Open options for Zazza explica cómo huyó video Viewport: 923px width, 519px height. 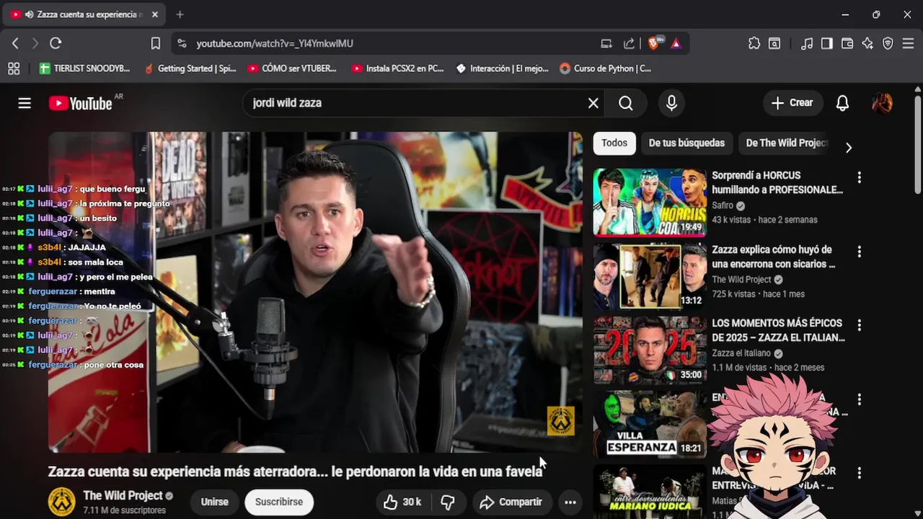(x=859, y=252)
